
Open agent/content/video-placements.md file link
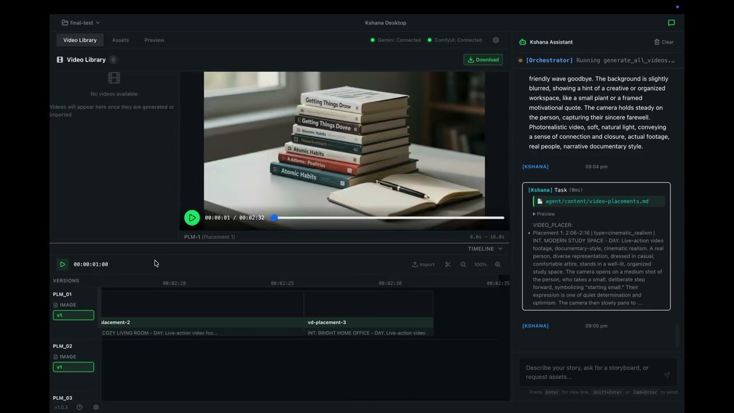pos(597,201)
